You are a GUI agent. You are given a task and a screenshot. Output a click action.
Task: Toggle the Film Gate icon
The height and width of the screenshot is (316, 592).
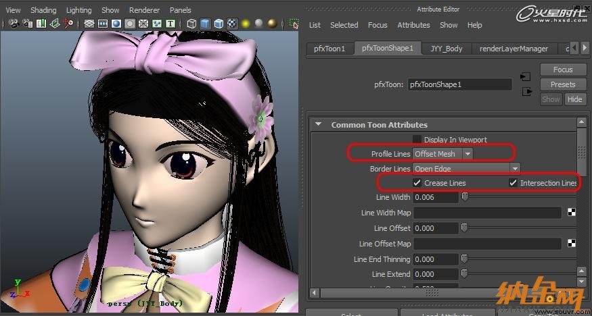(103, 24)
